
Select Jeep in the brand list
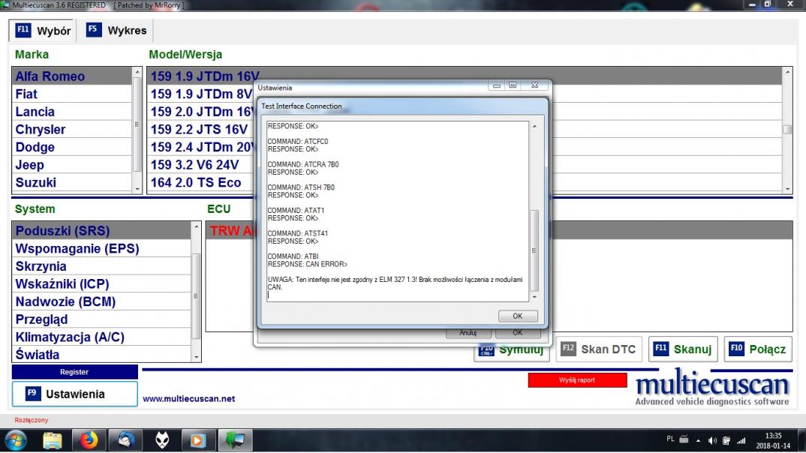[x=71, y=165]
